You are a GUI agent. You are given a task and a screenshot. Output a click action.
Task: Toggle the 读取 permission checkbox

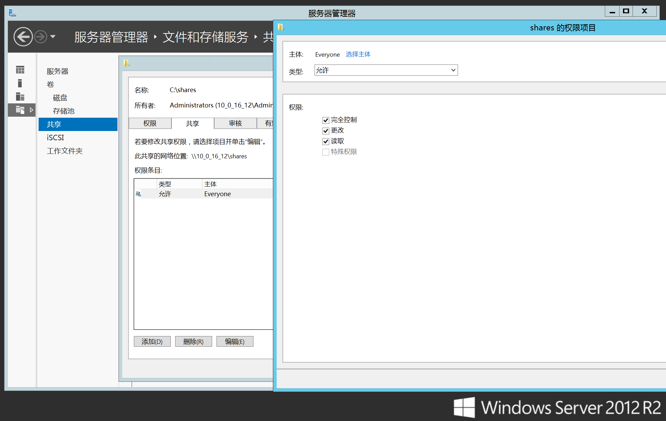pos(325,141)
